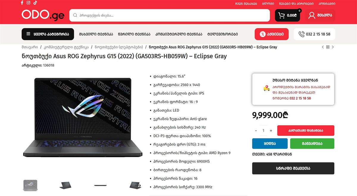Viewport: 357px width, 196px height.
Task: Open the Instagram social icon
Action: tap(29, 3)
